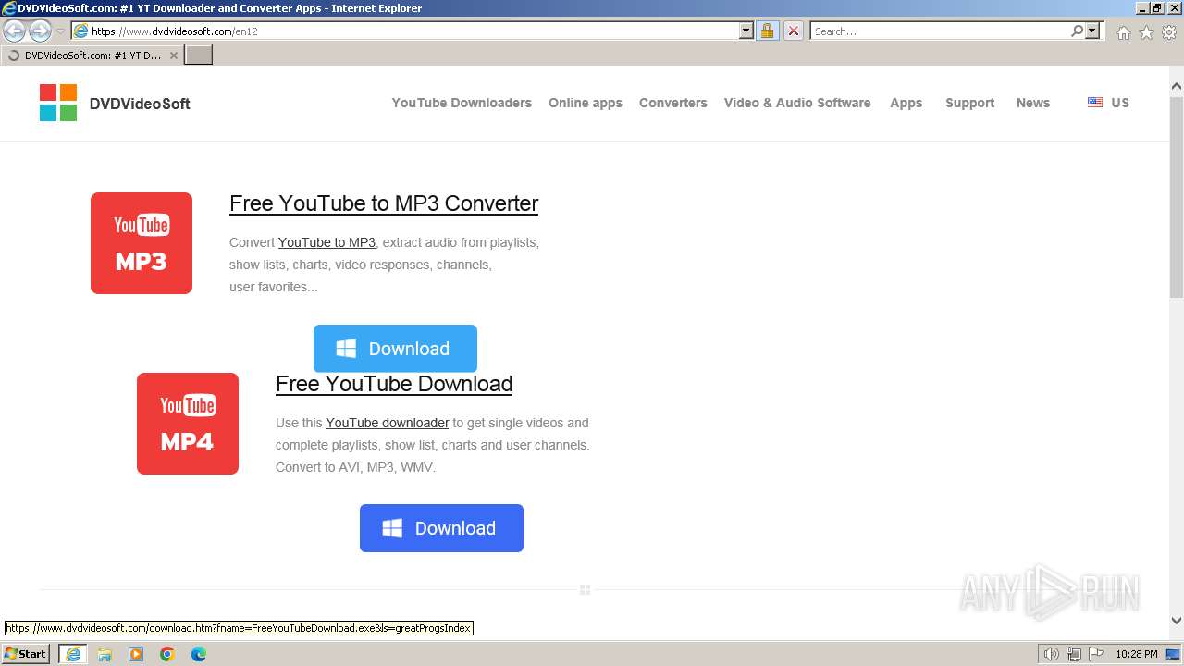Launch Microsoft Edge from the taskbar
Image resolution: width=1184 pixels, height=666 pixels.
[x=199, y=654]
